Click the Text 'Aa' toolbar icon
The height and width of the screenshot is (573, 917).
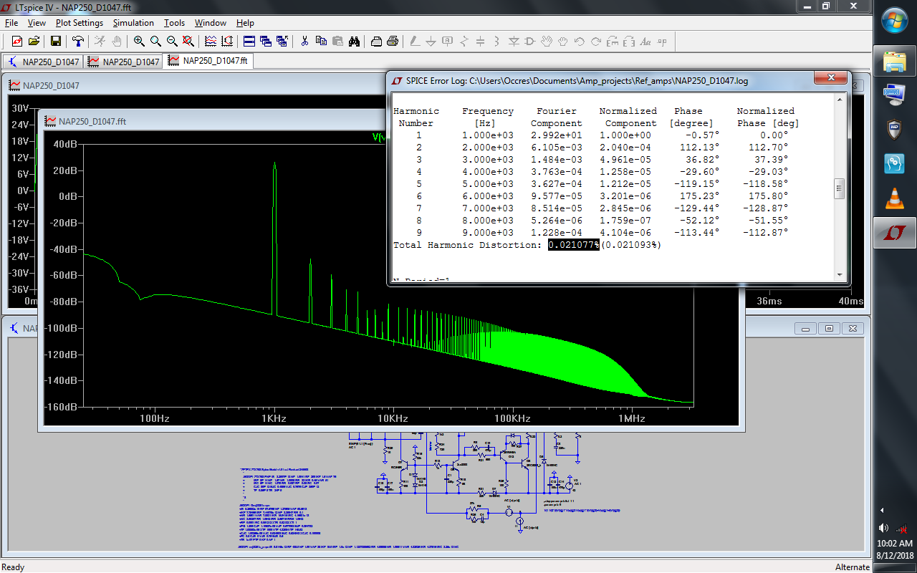(646, 41)
